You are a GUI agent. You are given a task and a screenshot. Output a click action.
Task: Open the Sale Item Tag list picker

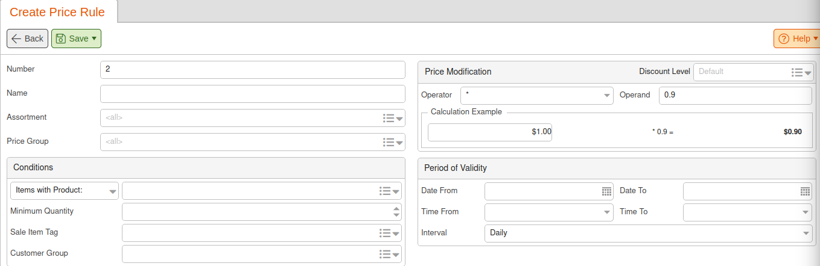tap(389, 233)
